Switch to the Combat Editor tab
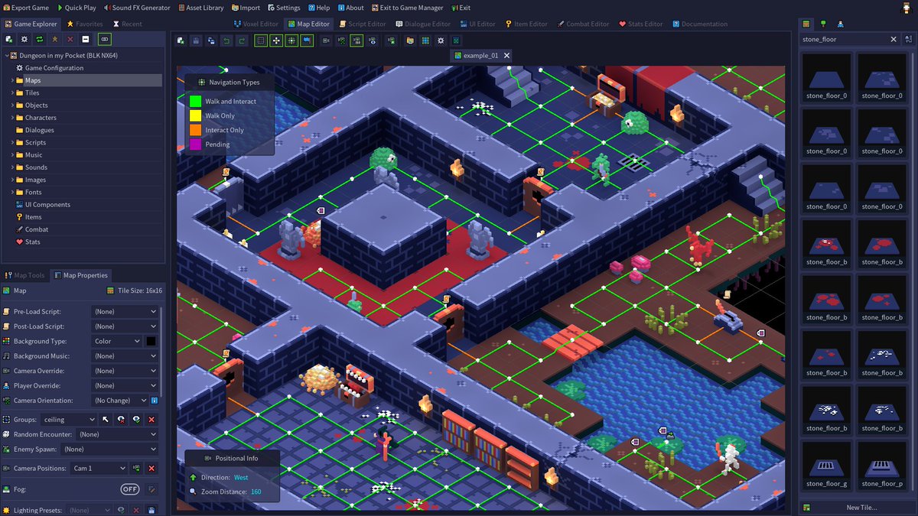Screen dimensions: 918x516 pos(582,24)
